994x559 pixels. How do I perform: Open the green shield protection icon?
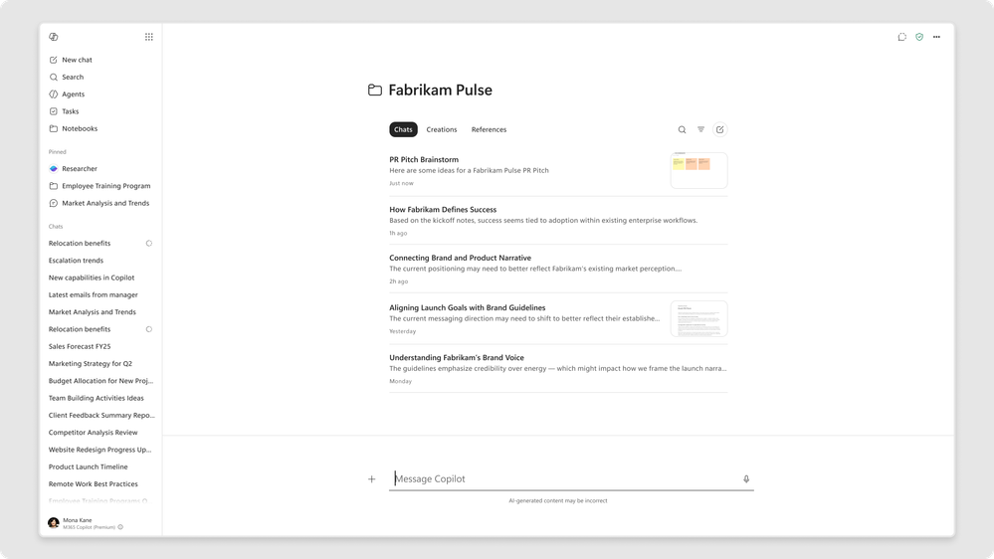coord(919,37)
